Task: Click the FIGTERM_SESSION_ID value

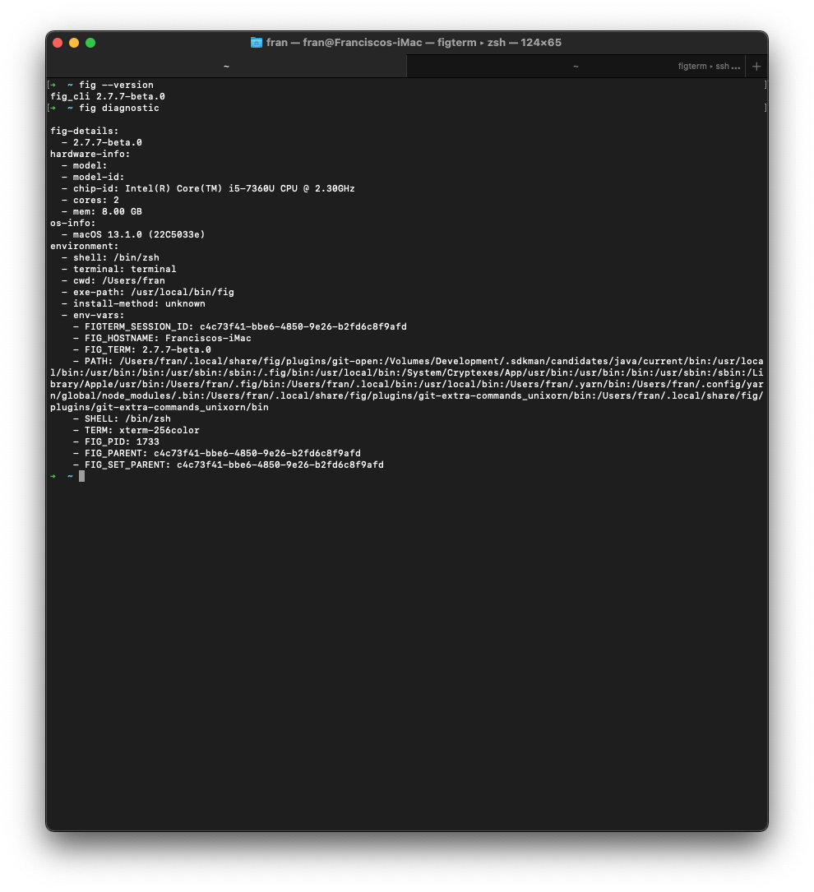Action: click(x=238, y=326)
